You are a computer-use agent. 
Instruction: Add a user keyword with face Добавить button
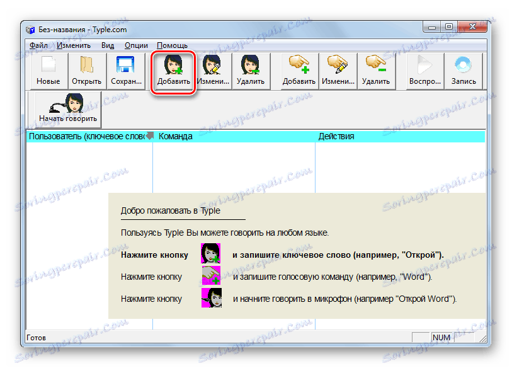[173, 71]
